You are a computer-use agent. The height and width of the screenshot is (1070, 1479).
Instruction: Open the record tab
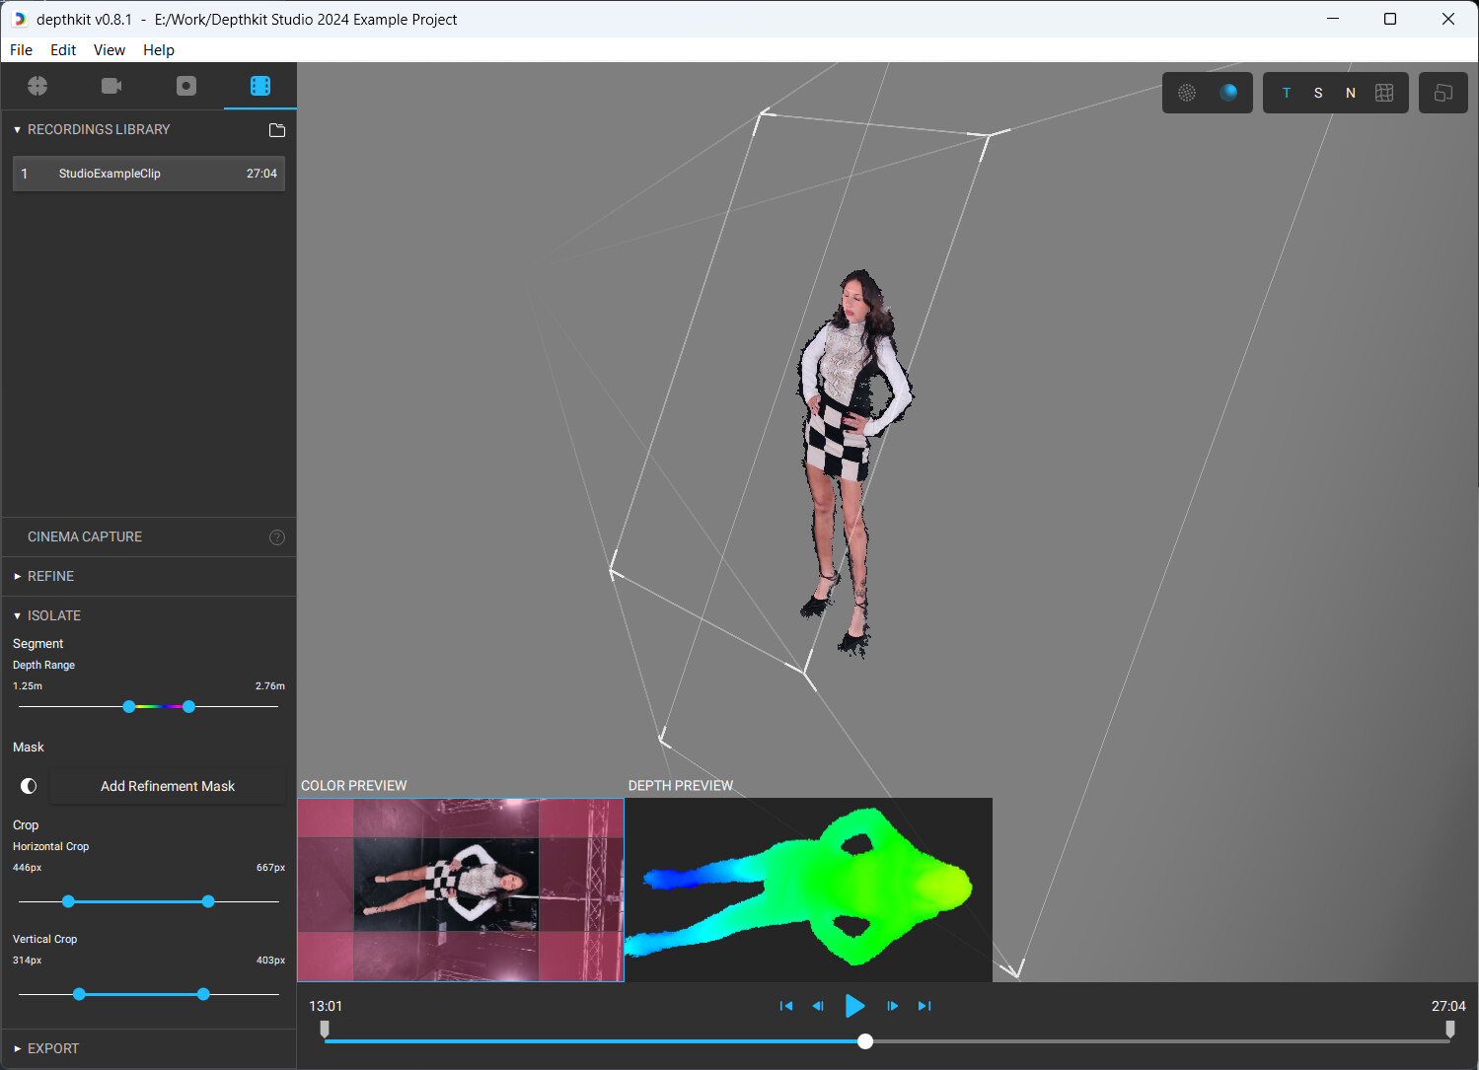coord(186,86)
